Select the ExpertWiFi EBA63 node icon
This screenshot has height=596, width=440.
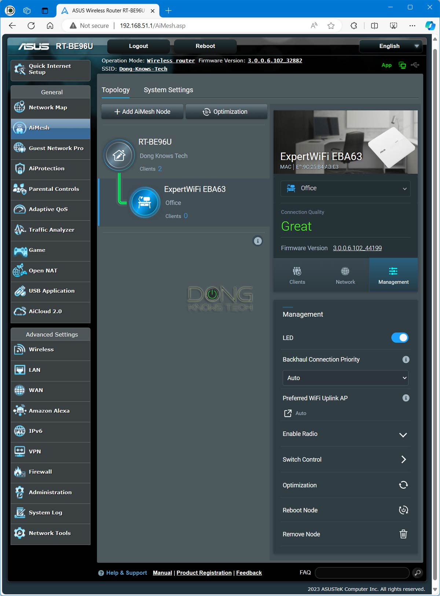pyautogui.click(x=145, y=202)
